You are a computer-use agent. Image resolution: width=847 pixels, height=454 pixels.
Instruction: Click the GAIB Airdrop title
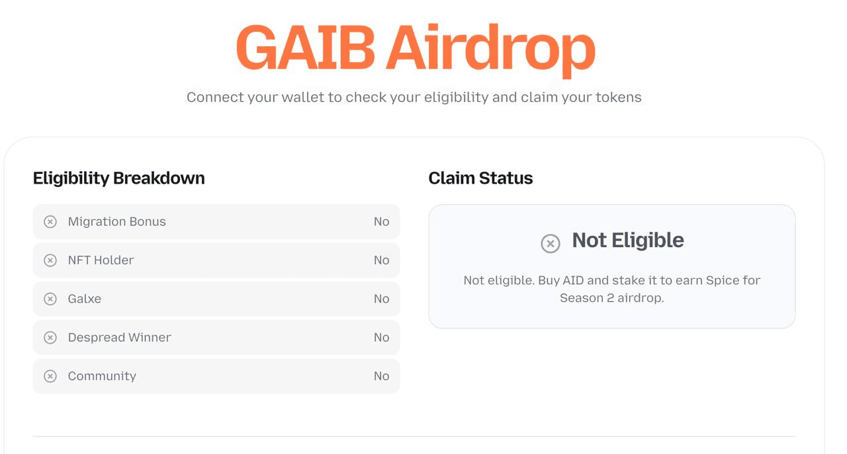click(x=415, y=49)
